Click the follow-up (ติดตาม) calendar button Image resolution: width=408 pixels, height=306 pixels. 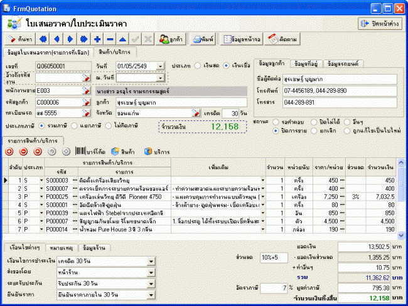[x=282, y=40]
